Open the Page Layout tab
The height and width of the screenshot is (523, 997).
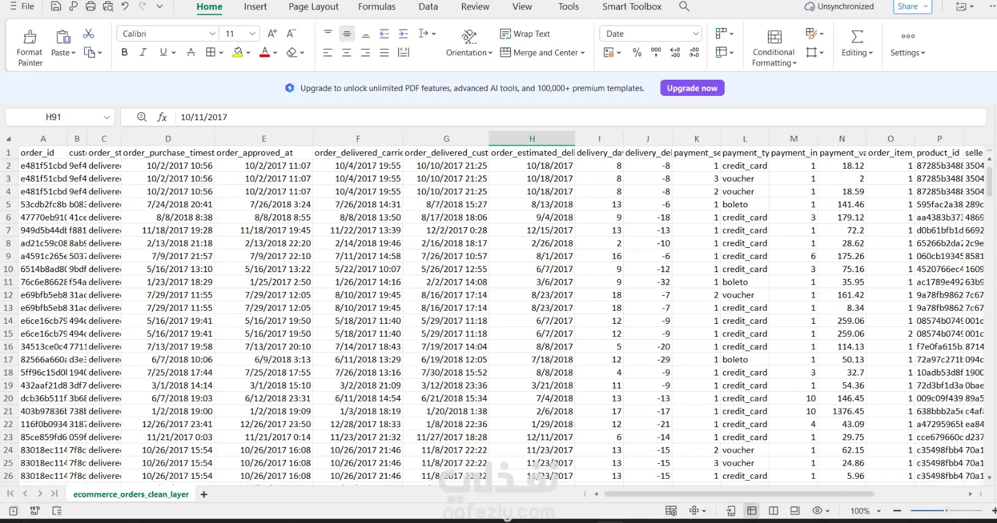click(313, 7)
